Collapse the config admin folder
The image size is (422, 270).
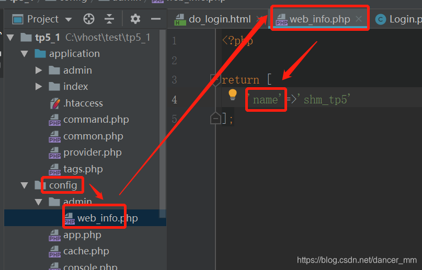[39, 202]
